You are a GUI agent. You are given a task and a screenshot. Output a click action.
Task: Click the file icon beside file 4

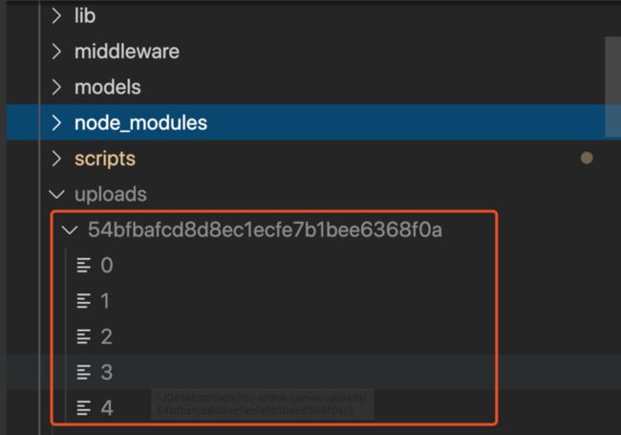coord(83,408)
